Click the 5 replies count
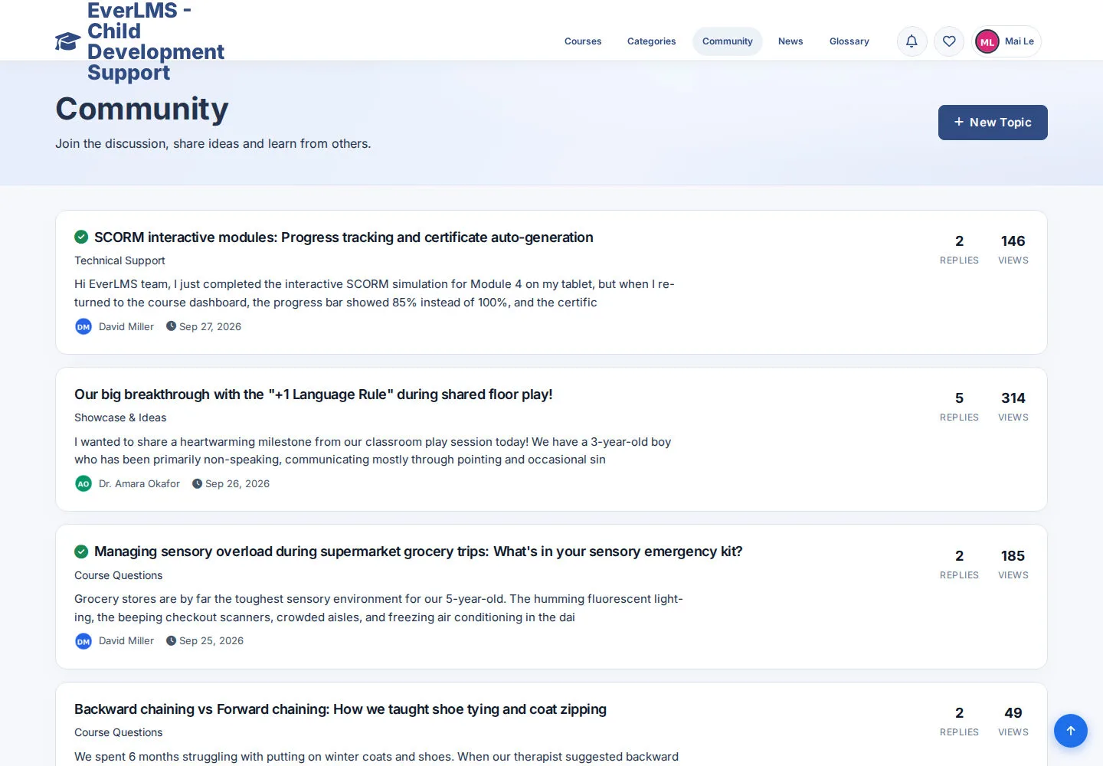The width and height of the screenshot is (1103, 766). click(x=959, y=398)
